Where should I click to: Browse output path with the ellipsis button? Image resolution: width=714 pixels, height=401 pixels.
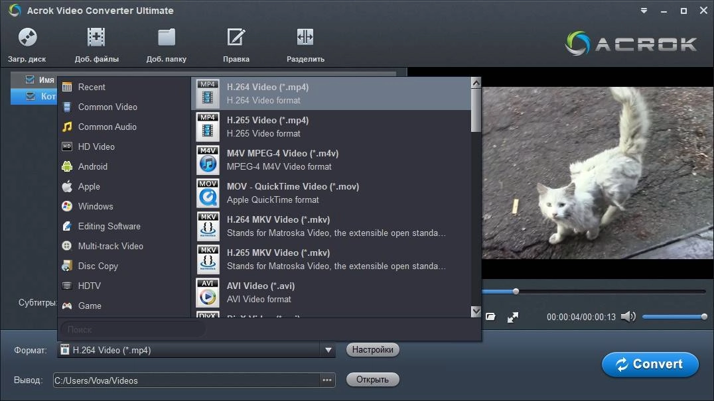[x=327, y=380]
